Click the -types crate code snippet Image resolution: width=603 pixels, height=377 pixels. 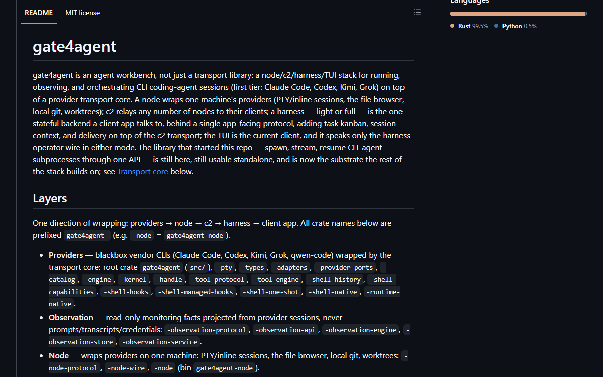[253, 267]
